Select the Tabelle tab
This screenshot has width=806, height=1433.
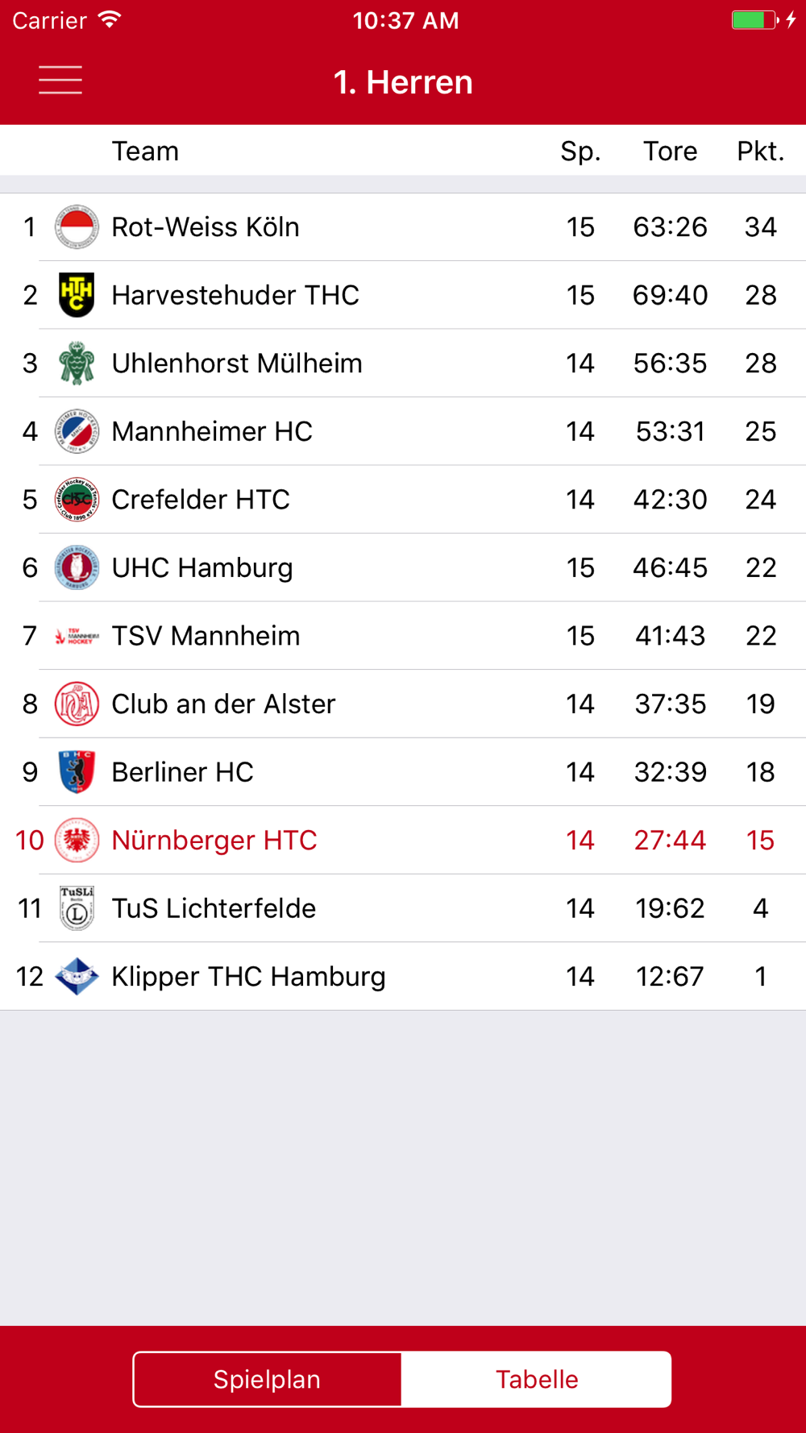coord(537,1379)
